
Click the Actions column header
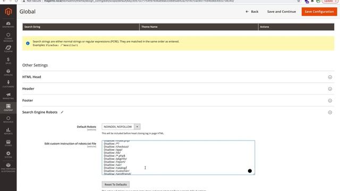point(296,27)
